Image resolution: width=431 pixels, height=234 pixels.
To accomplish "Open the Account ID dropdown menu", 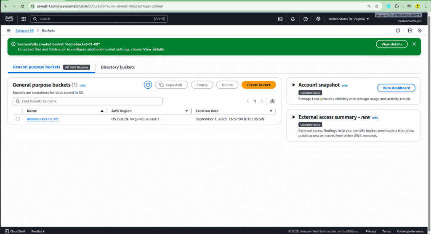I will pos(398,16).
